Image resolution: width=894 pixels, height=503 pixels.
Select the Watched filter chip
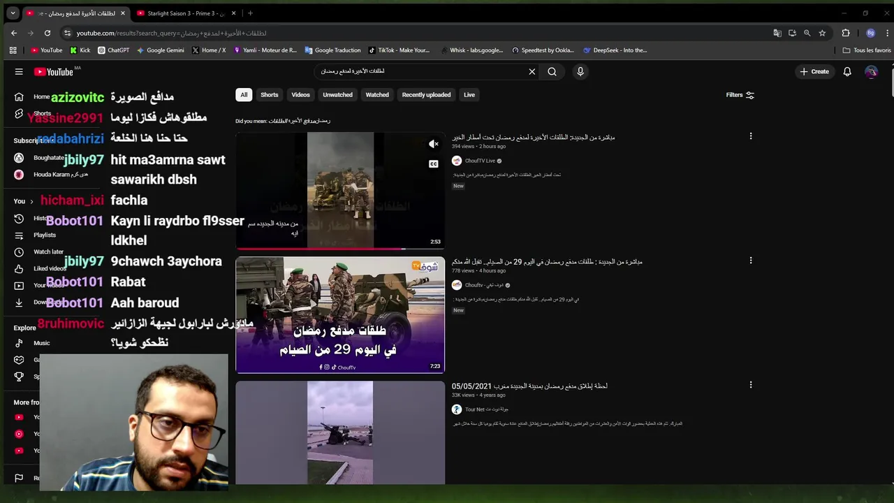point(377,95)
